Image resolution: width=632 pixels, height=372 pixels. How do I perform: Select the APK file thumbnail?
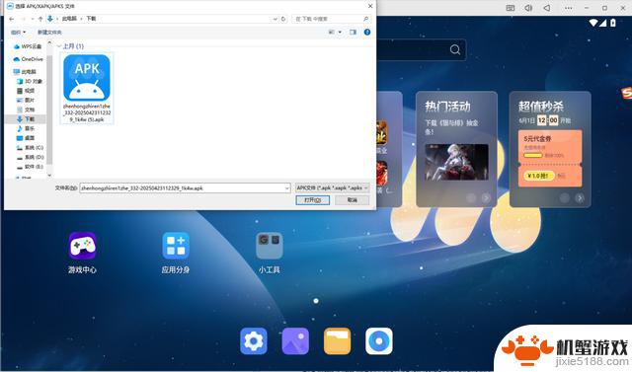click(x=87, y=88)
